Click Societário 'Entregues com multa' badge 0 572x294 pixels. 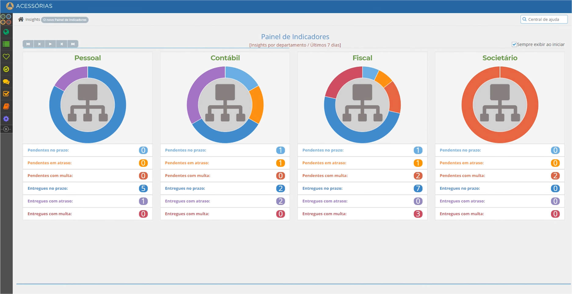pyautogui.click(x=555, y=214)
